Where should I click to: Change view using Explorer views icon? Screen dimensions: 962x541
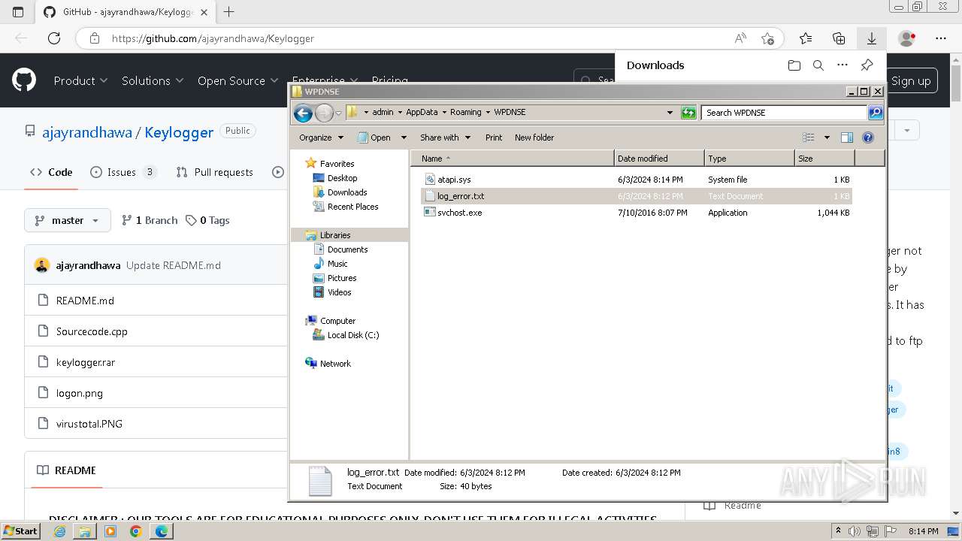coord(809,138)
